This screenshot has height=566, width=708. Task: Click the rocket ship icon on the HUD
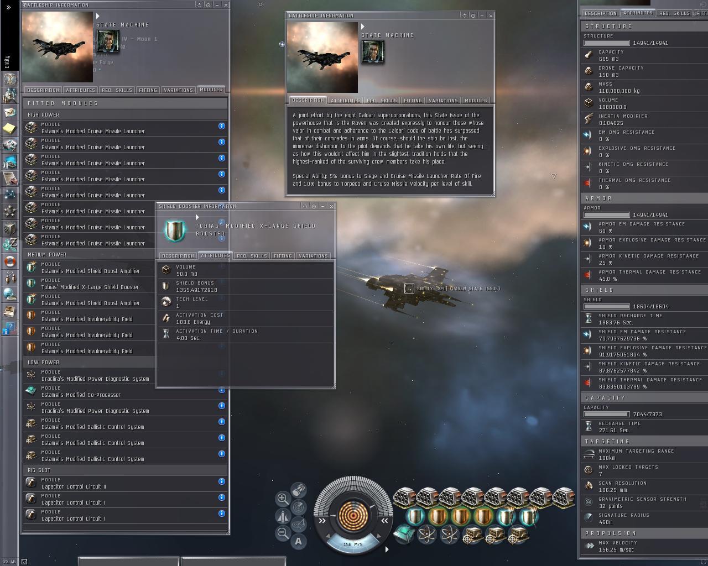click(283, 516)
